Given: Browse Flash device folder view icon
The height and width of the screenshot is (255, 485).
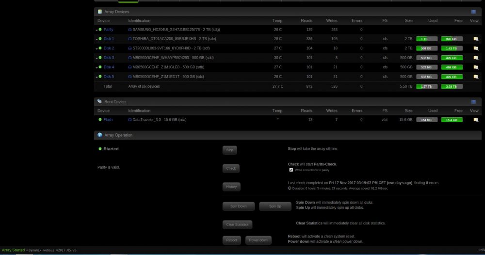Looking at the screenshot, I should [476, 120].
